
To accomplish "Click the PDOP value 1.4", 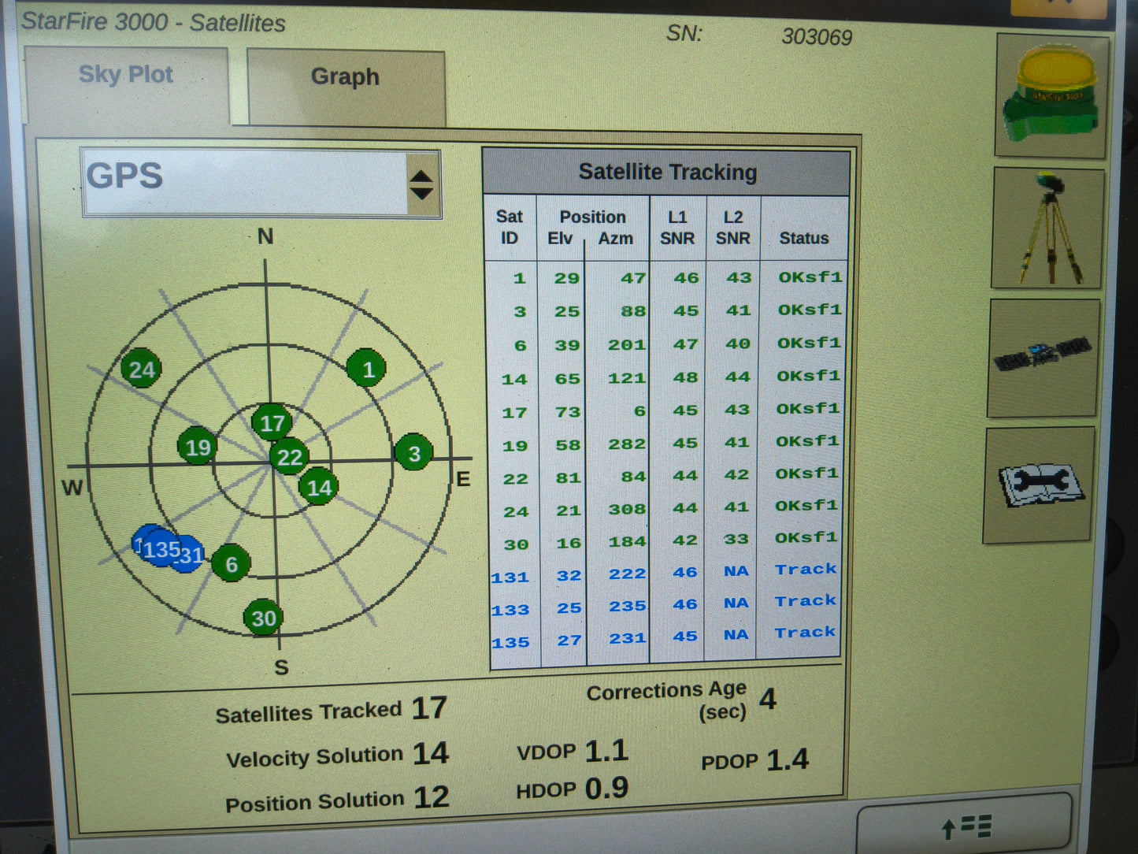I will [x=788, y=759].
